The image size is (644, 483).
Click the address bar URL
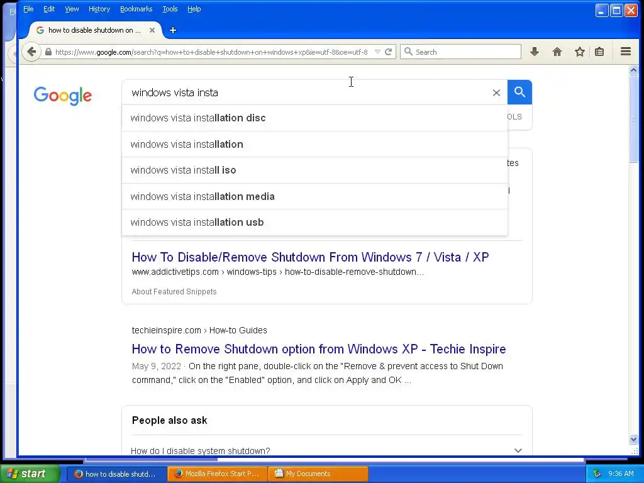click(x=211, y=52)
